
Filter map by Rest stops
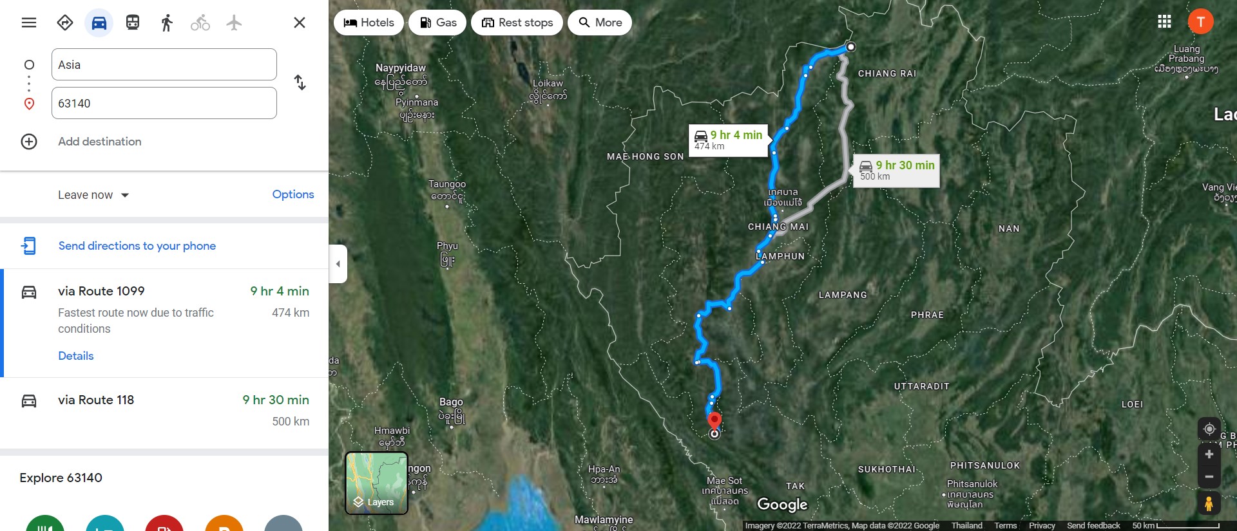click(x=517, y=23)
